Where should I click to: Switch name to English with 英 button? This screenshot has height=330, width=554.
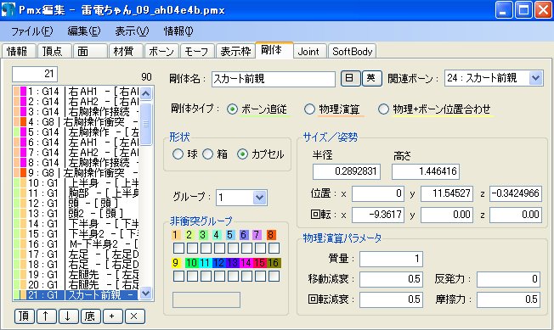coord(371,78)
